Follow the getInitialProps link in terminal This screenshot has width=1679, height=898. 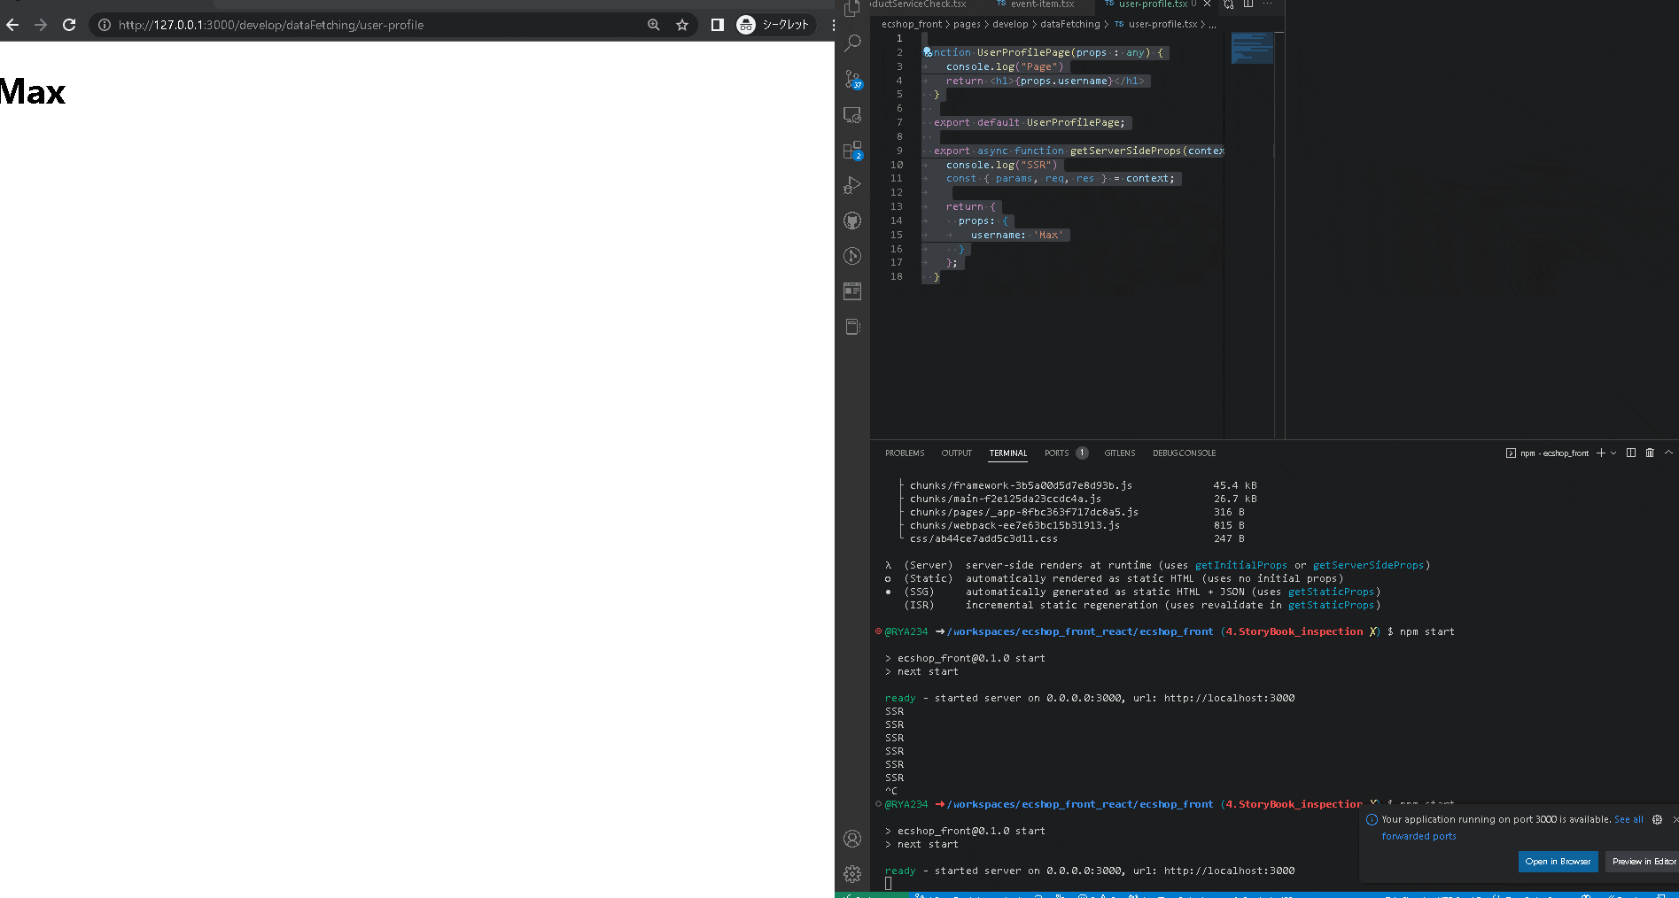[x=1240, y=565]
